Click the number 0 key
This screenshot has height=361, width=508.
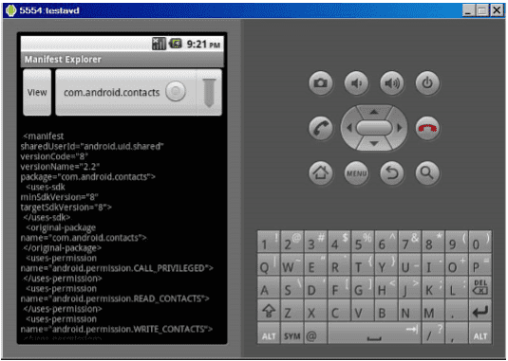click(x=480, y=242)
